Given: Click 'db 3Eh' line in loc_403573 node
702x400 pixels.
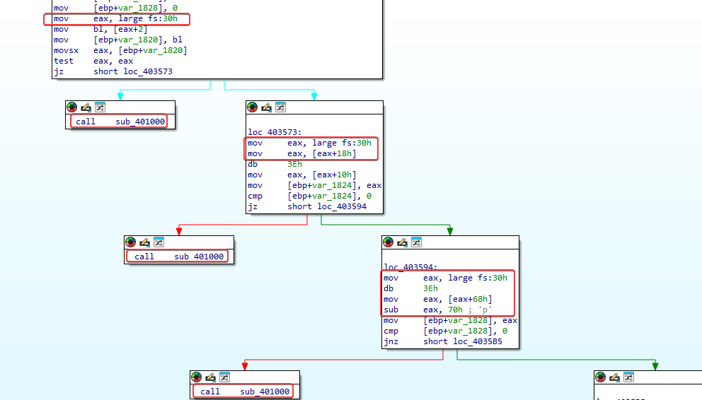Looking at the screenshot, I should click(x=275, y=164).
